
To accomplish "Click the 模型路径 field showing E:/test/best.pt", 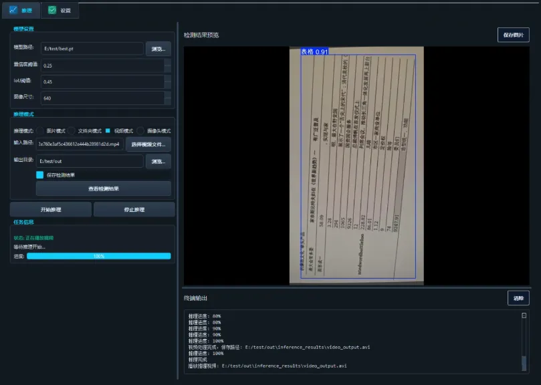I will coord(92,49).
